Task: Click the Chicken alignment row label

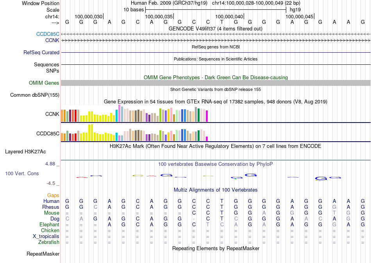Action: pos(50,230)
